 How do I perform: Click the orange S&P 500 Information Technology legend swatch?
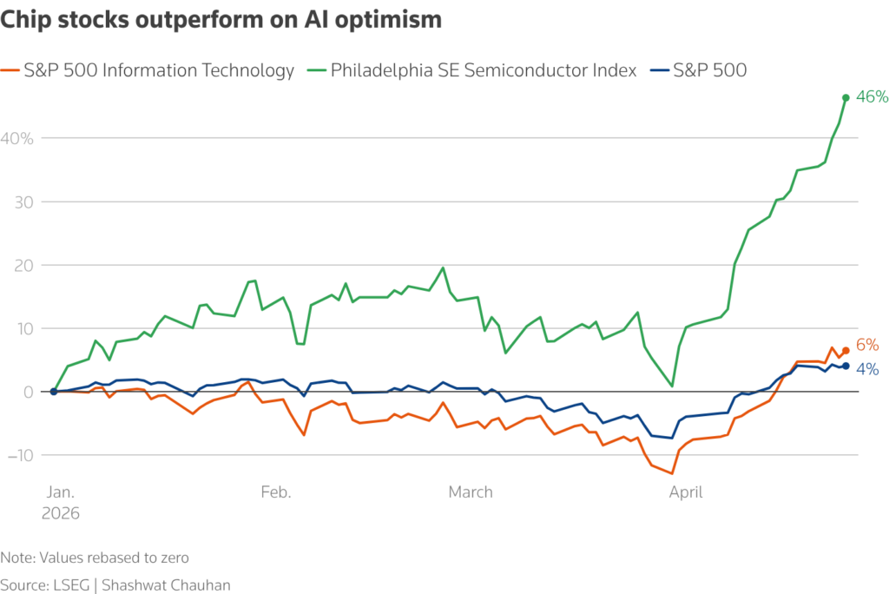10,70
